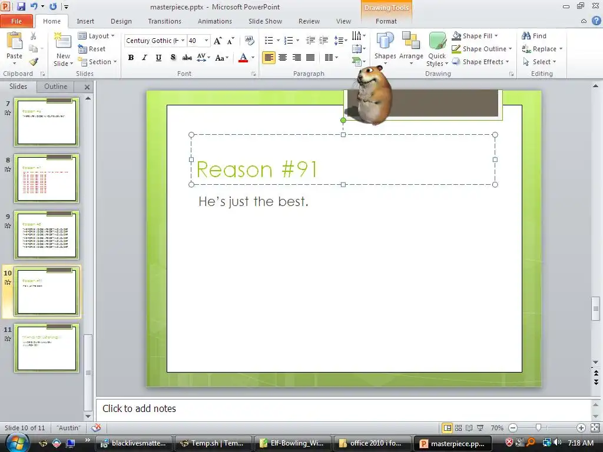Open the File tab
Screen dimensions: 603x452
(16, 21)
